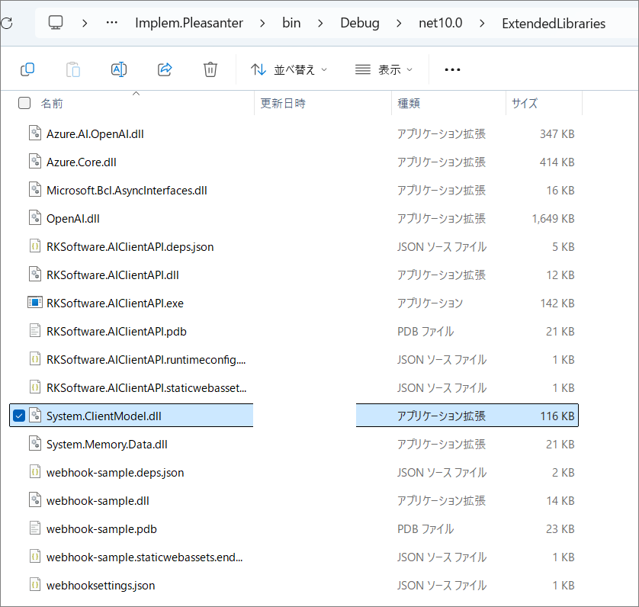Image resolution: width=639 pixels, height=607 pixels.
Task: Click the Azure.Core.dll file icon
Action: tap(35, 162)
